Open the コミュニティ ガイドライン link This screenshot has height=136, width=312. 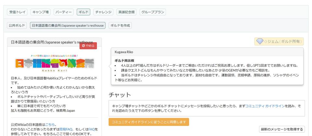[x=265, y=106]
